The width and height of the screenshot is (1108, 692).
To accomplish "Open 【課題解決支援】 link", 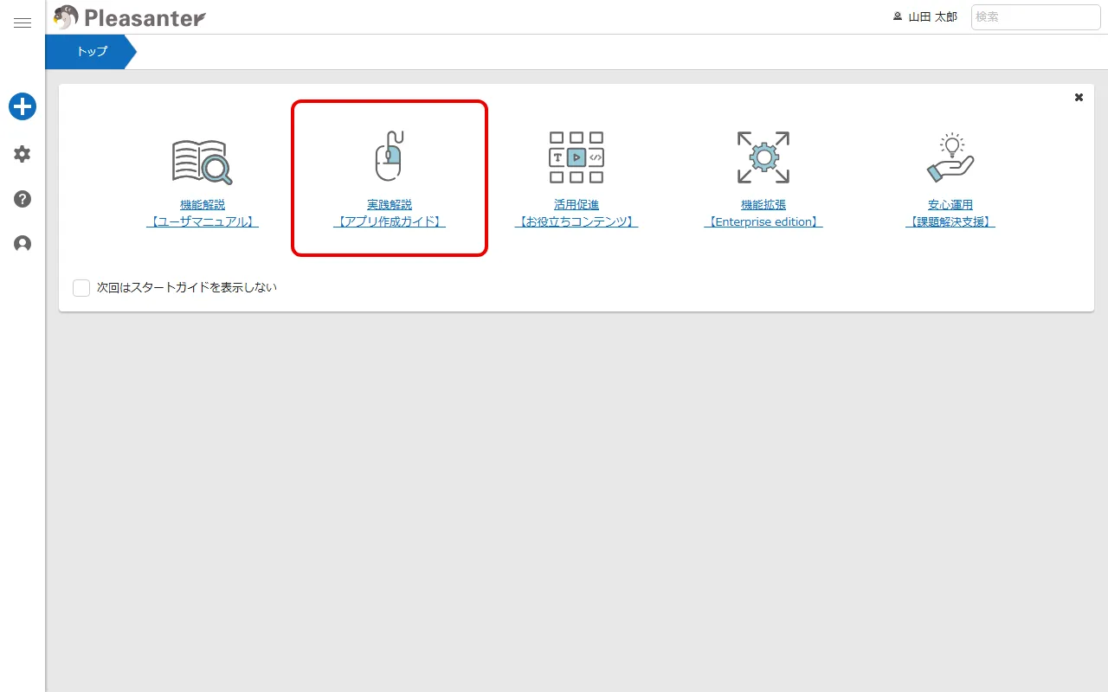I will coord(950,222).
